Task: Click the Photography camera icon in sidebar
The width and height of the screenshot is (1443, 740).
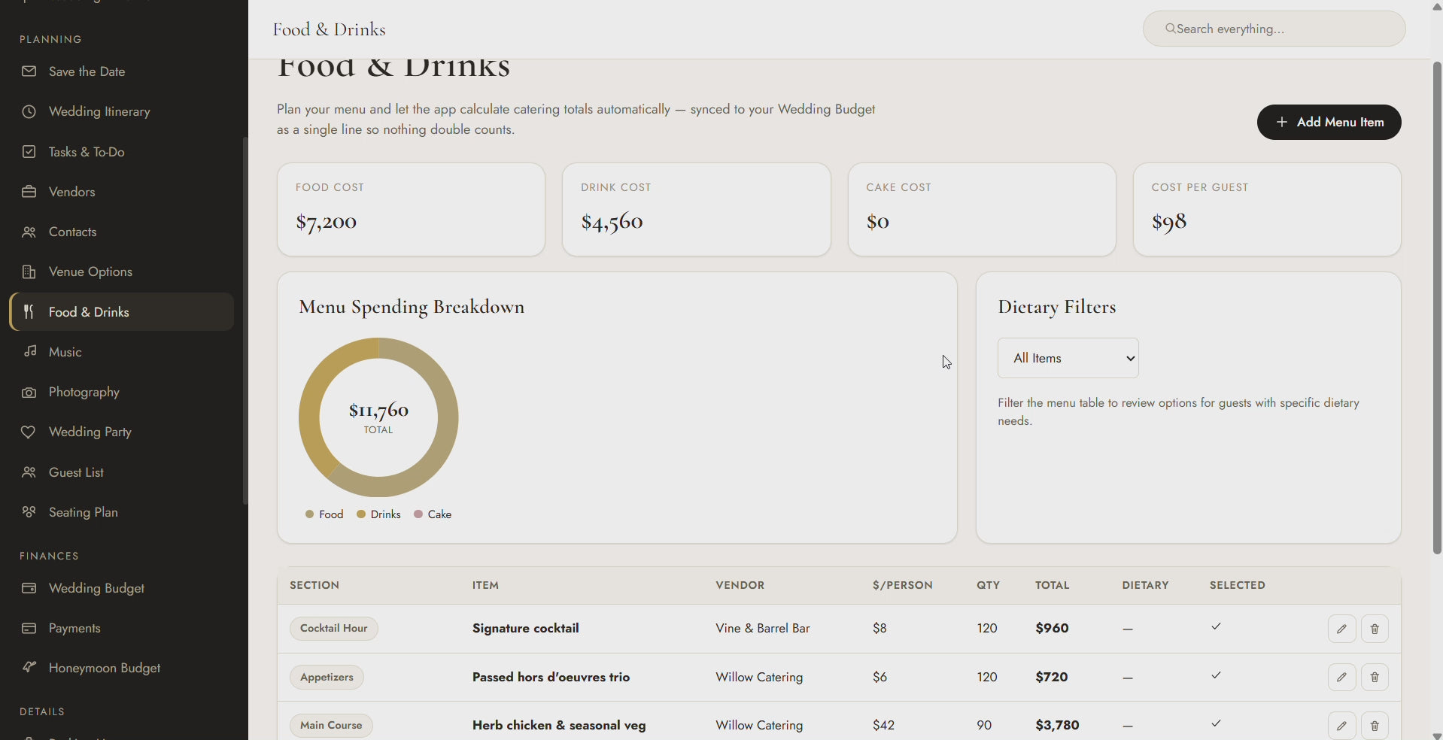Action: tap(29, 393)
